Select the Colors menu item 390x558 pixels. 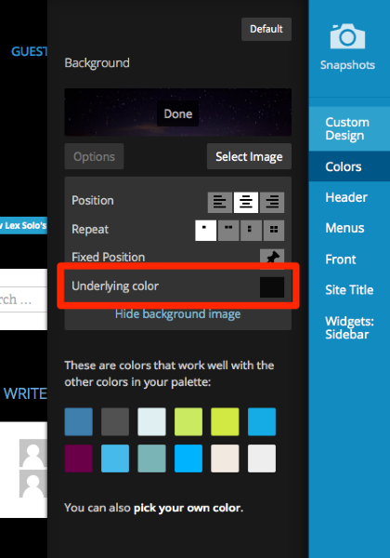349,166
